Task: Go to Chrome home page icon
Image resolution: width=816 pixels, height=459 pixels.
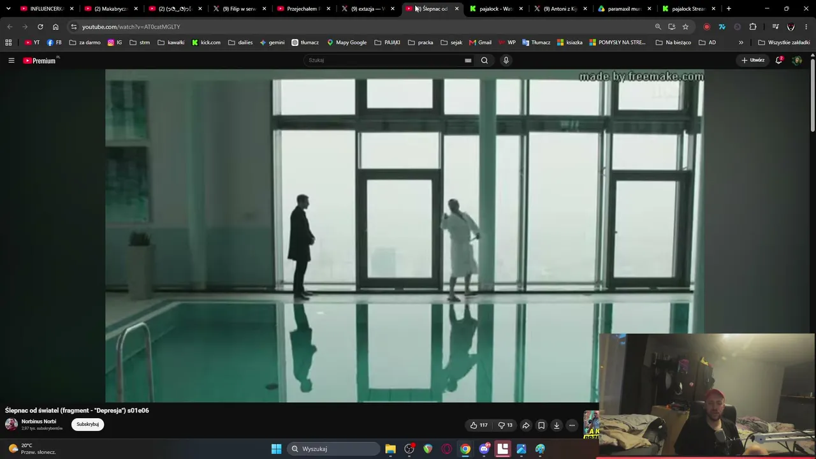Action: pyautogui.click(x=55, y=27)
